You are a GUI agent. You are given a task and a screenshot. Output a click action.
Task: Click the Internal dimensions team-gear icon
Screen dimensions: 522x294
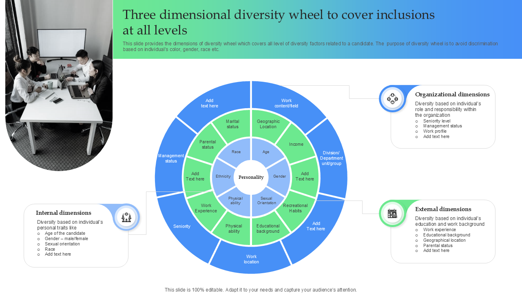click(x=126, y=217)
